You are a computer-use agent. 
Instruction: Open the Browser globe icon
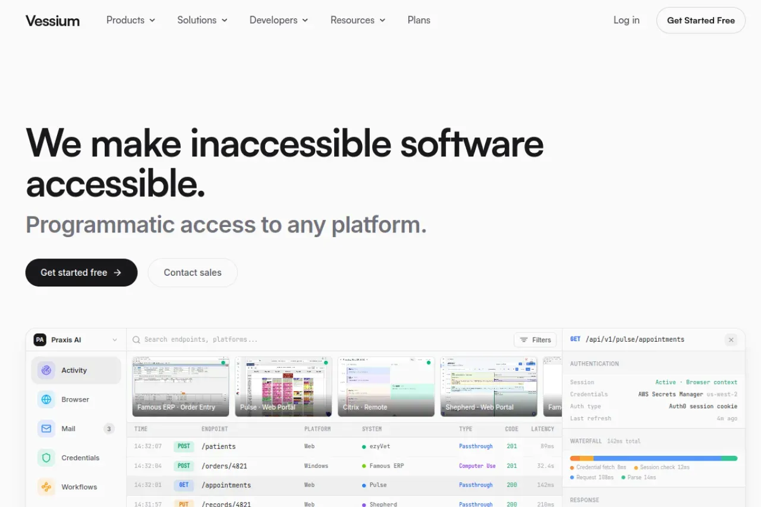click(x=46, y=399)
